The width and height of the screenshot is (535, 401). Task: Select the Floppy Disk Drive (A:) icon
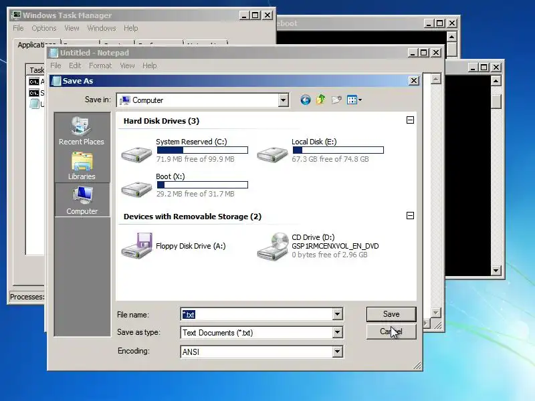tap(136, 246)
